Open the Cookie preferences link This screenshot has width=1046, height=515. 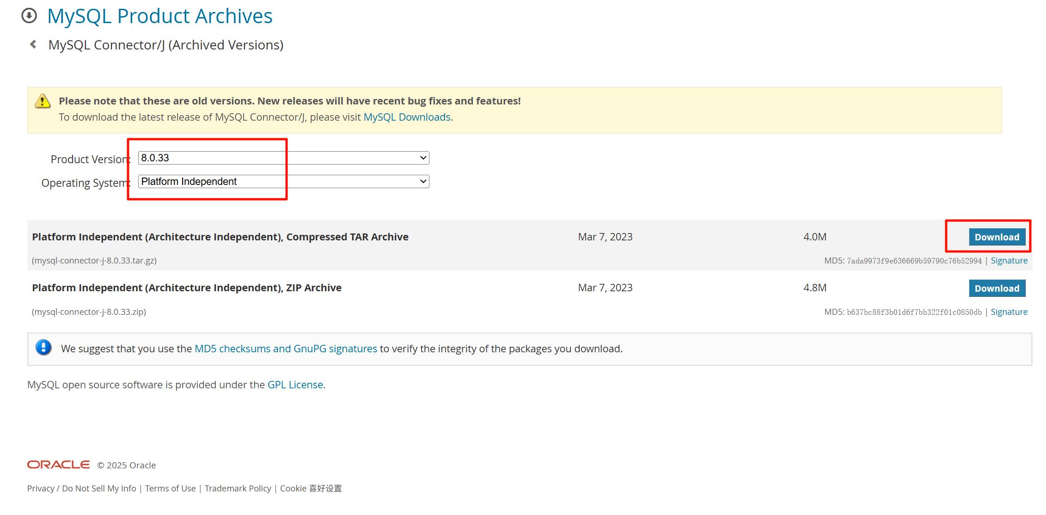[311, 489]
